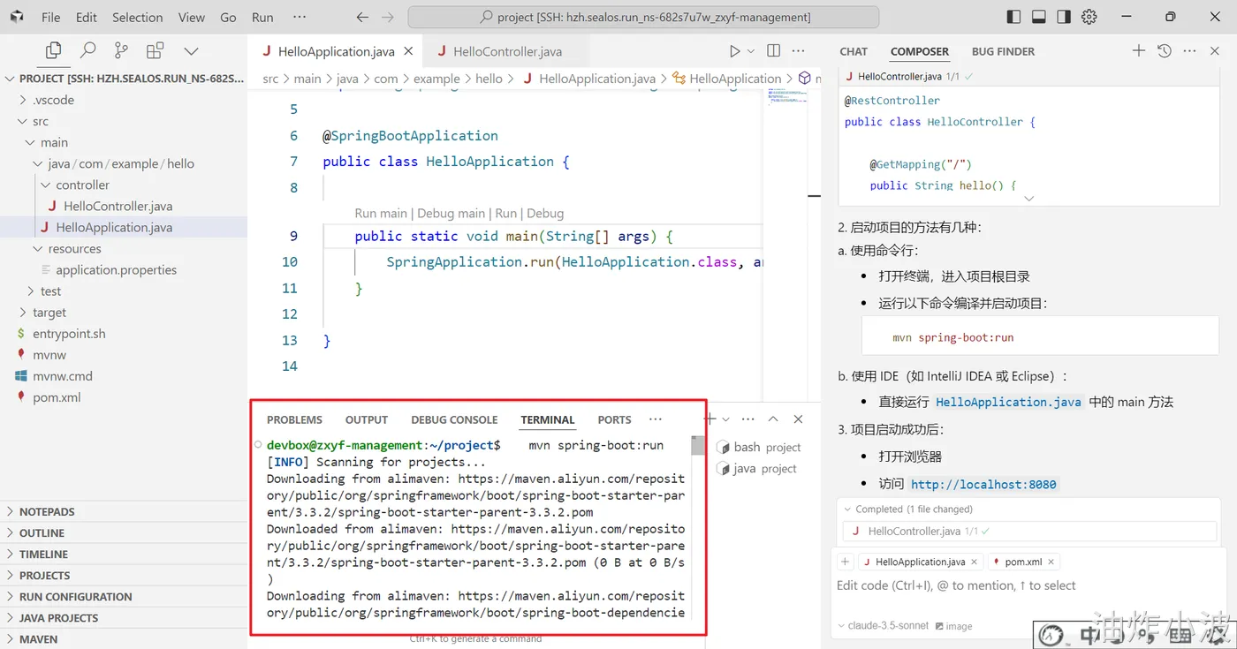Click the Debug main code lens

coord(452,213)
